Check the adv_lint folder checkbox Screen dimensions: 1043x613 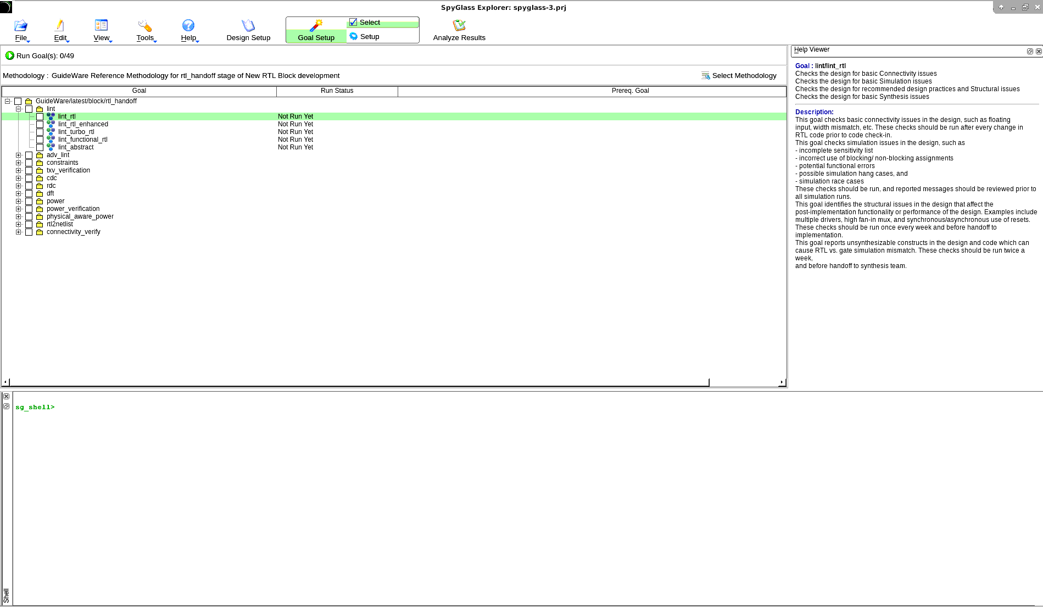(x=29, y=155)
